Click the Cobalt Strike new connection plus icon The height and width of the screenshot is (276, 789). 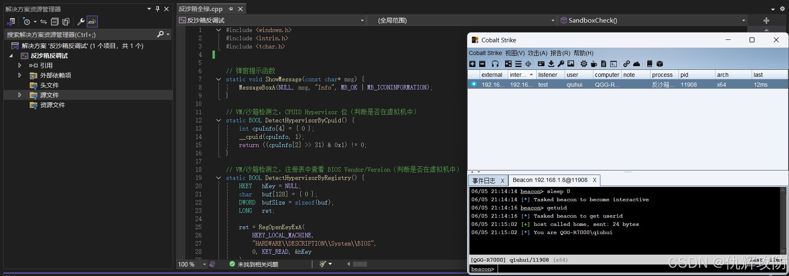(x=473, y=64)
